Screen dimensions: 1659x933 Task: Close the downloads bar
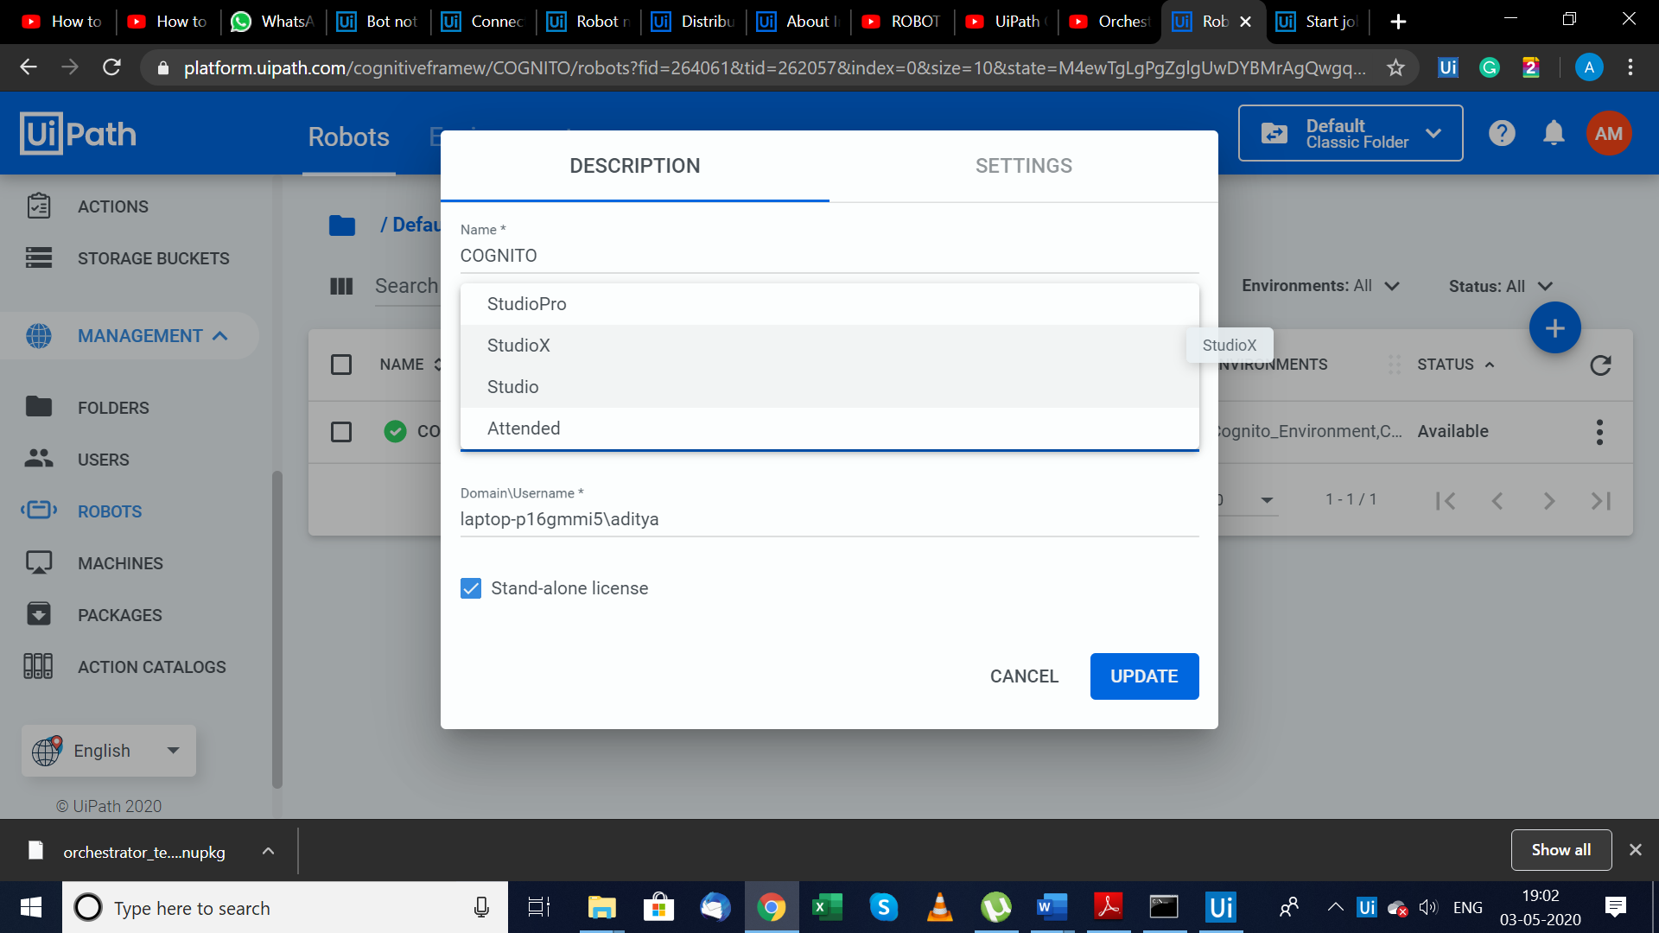tap(1636, 850)
